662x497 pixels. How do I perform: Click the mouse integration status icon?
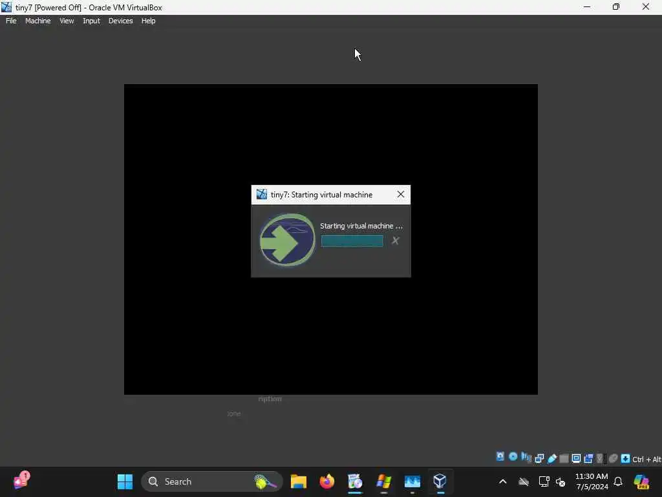pyautogui.click(x=613, y=458)
